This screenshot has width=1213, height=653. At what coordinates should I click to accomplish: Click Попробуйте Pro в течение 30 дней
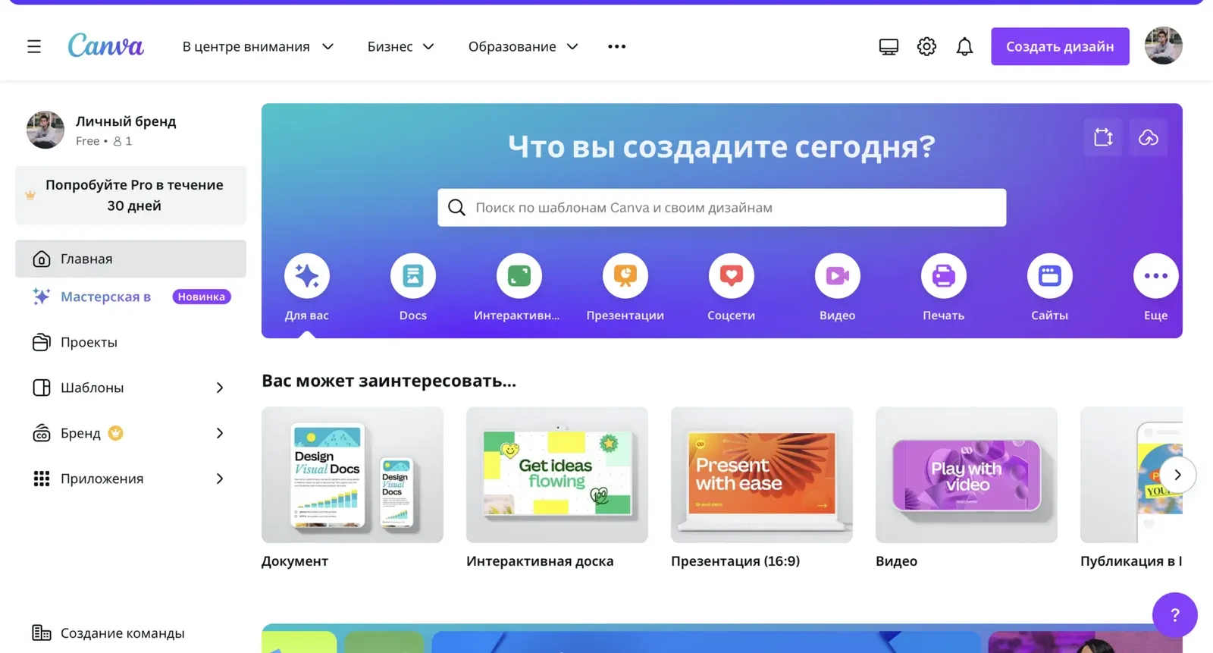(130, 195)
